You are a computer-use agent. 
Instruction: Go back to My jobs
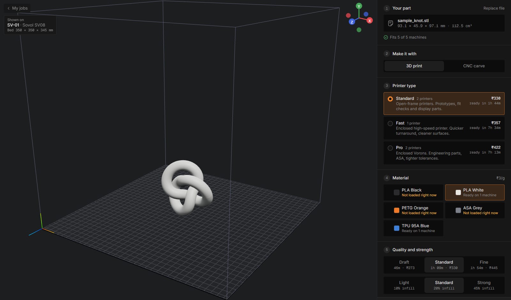point(18,8)
